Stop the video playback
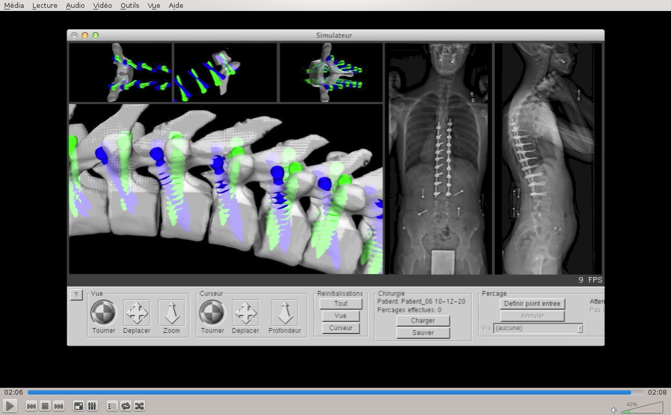The width and height of the screenshot is (671, 415). click(x=45, y=406)
